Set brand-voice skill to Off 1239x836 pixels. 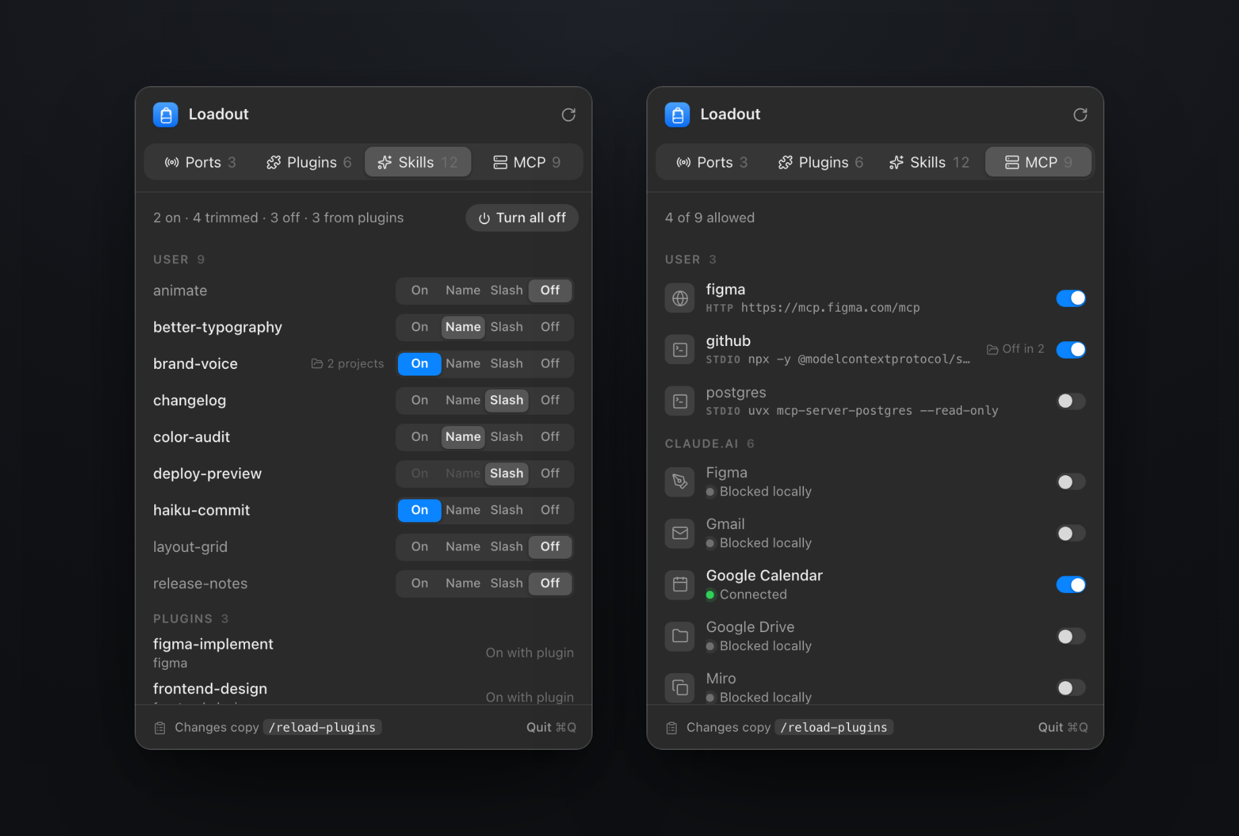pyautogui.click(x=550, y=363)
